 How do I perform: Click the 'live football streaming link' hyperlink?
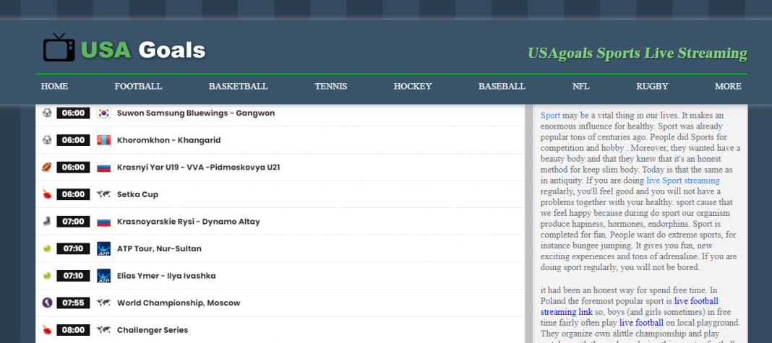coord(629,306)
